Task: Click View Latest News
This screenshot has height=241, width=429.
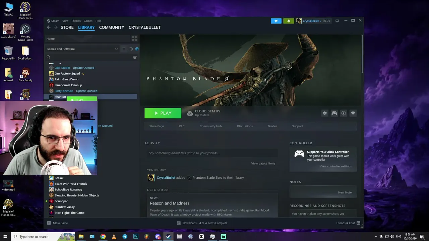Action: (263, 163)
